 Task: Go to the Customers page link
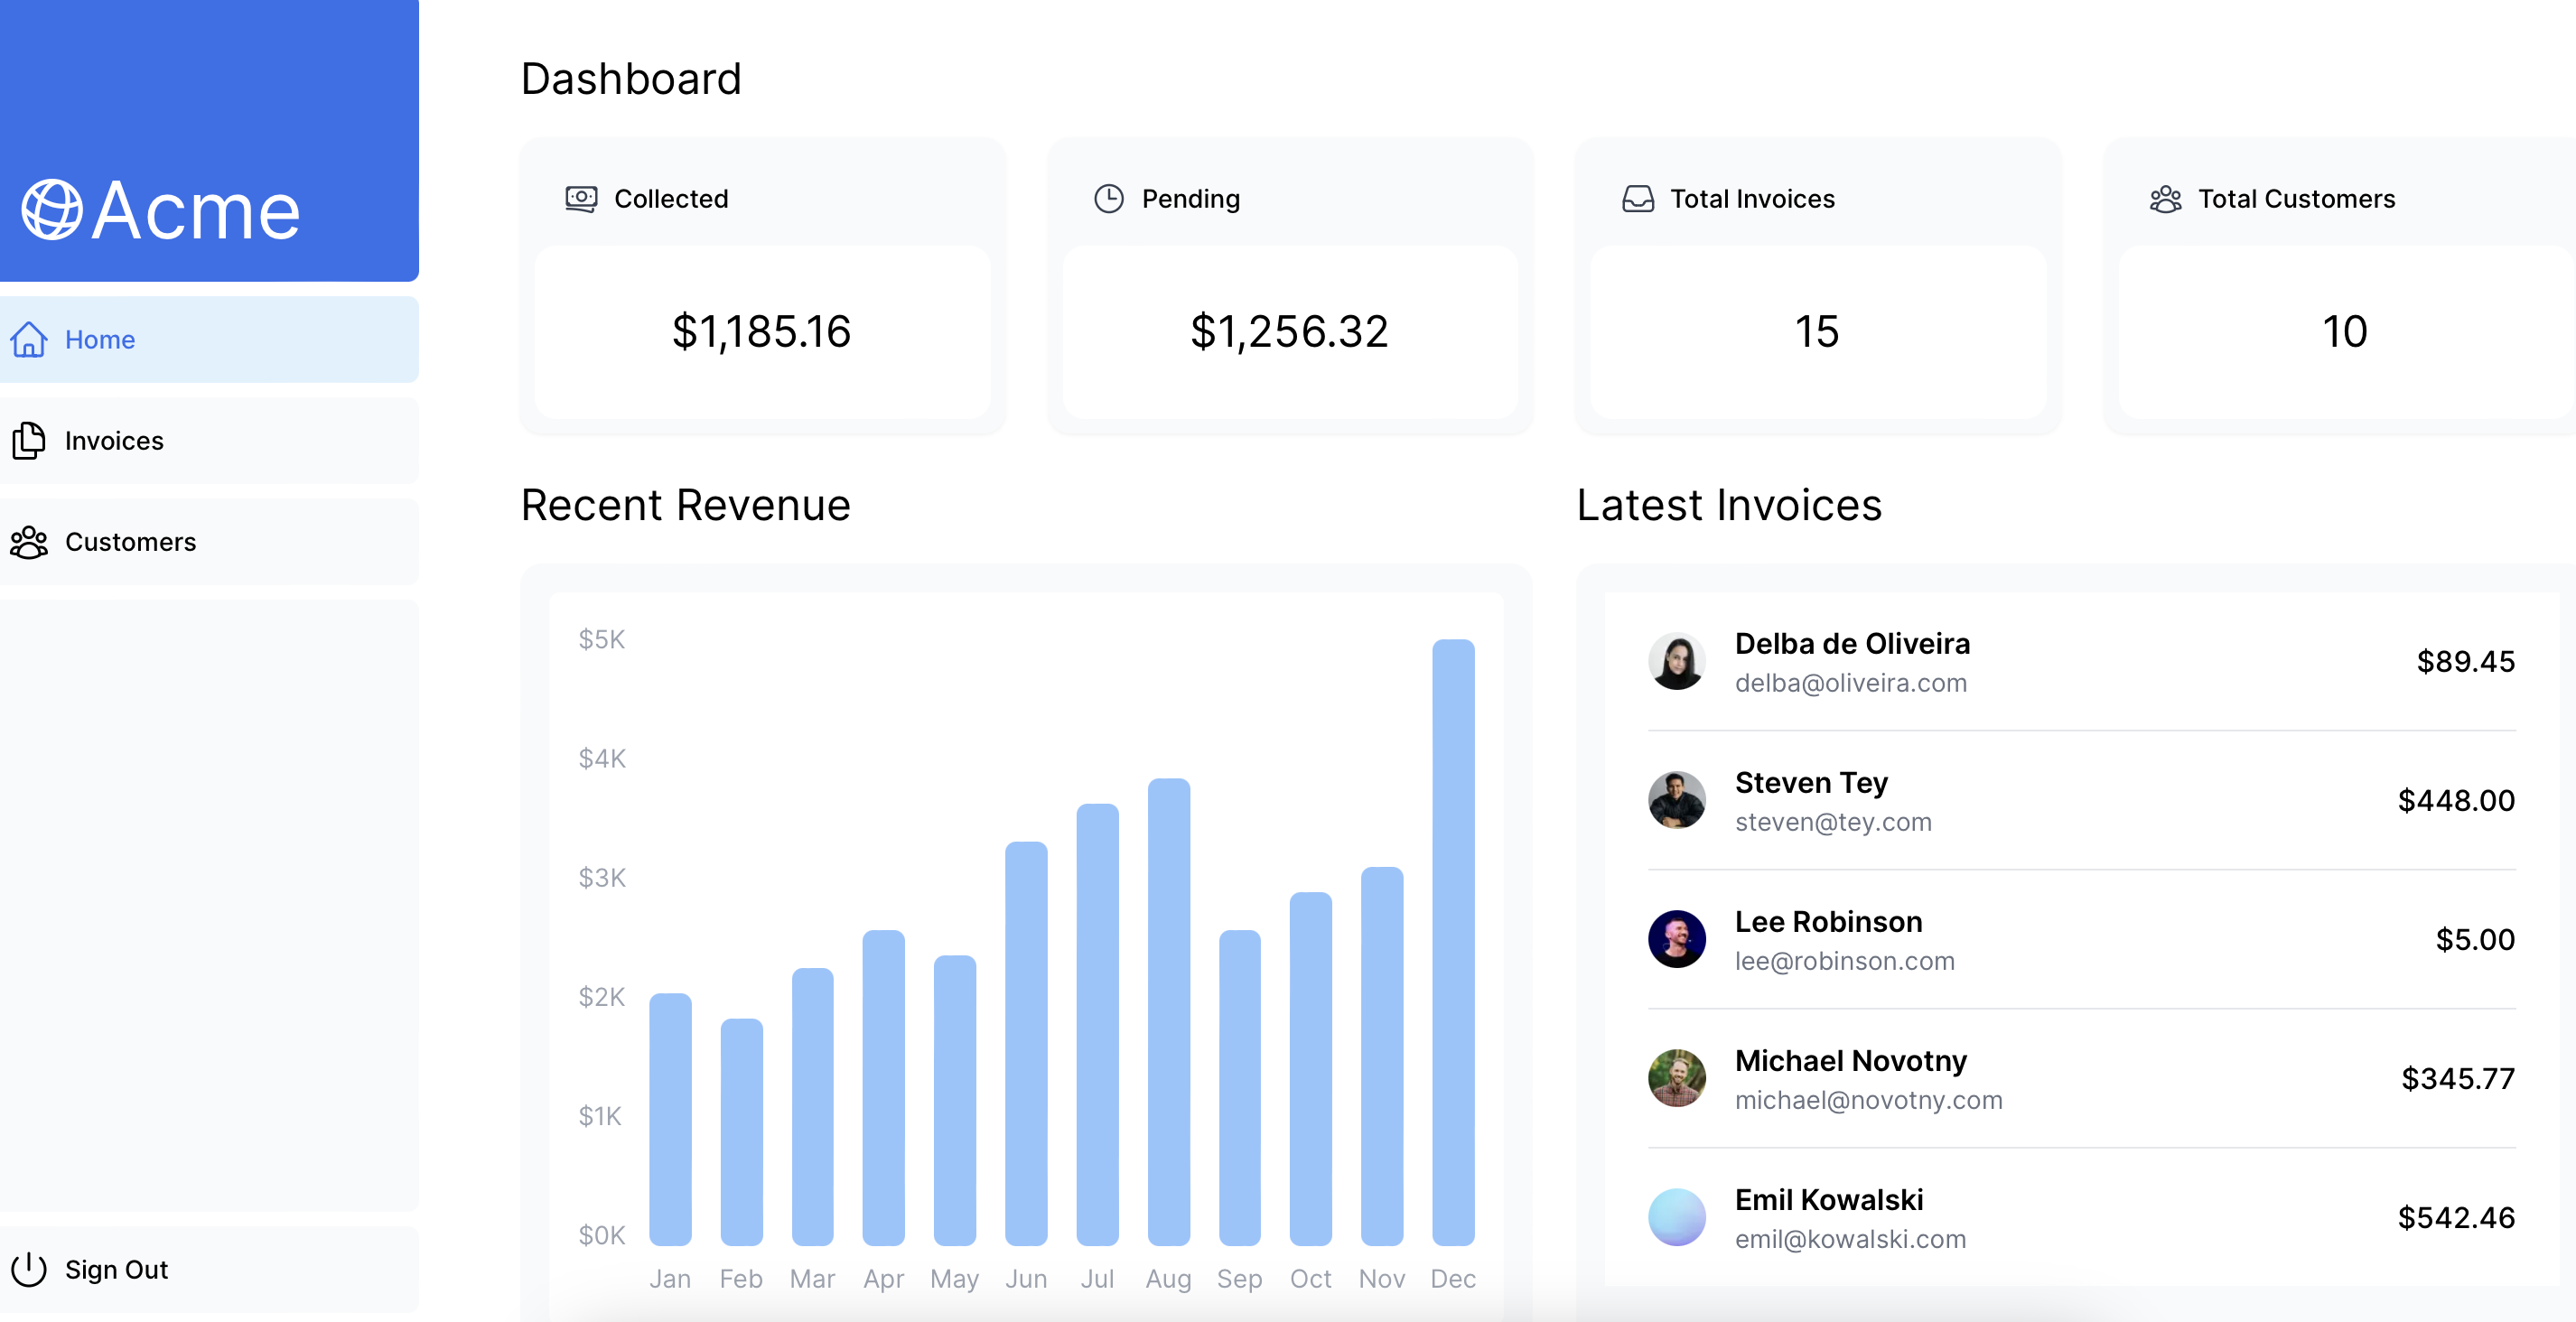coord(130,542)
